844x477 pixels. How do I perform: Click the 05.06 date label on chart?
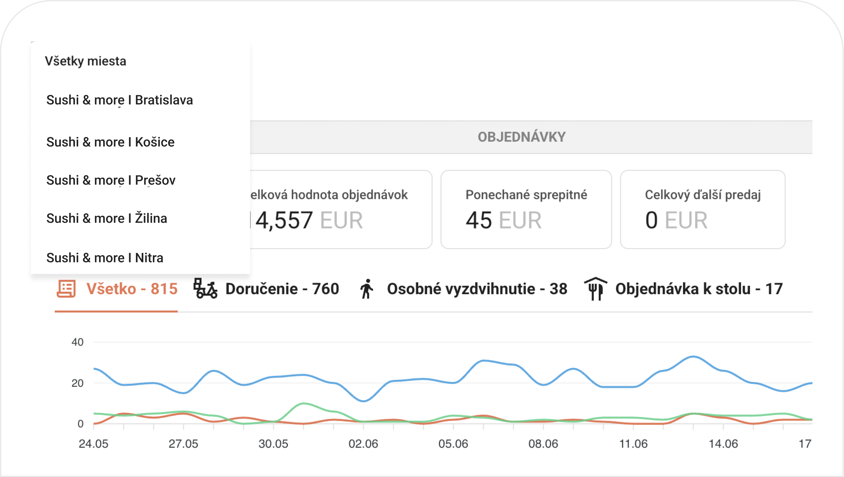pyautogui.click(x=453, y=444)
